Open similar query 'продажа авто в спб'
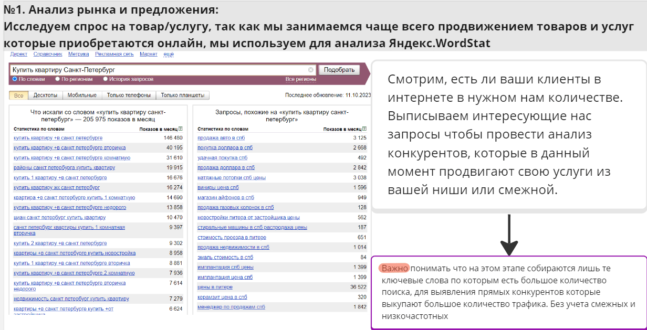647x330 pixels. [221, 137]
